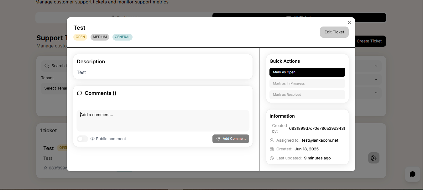The image size is (423, 190).
Task: Click the calendar icon next to Created
Action: (272, 149)
